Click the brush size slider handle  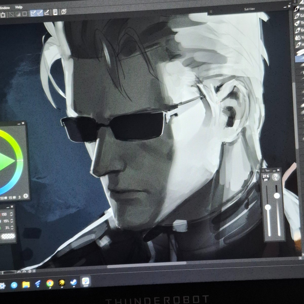click(x=268, y=207)
